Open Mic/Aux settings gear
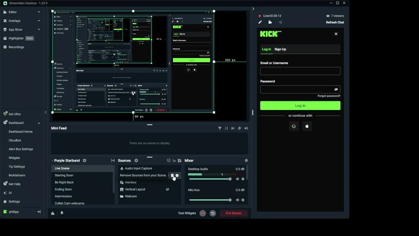 tap(243, 200)
